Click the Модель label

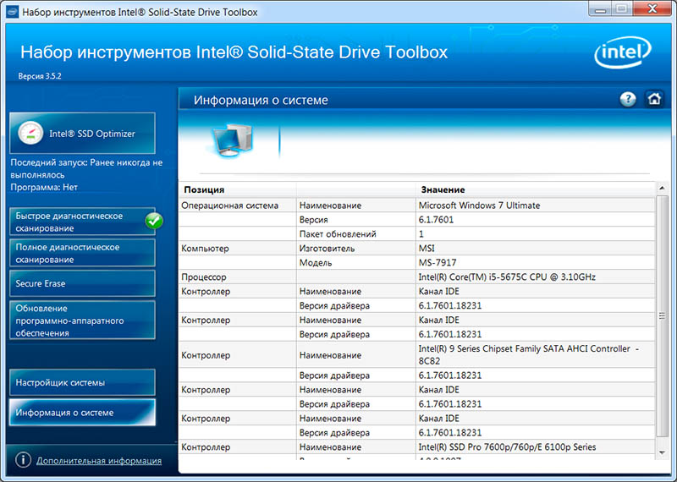[x=316, y=263]
